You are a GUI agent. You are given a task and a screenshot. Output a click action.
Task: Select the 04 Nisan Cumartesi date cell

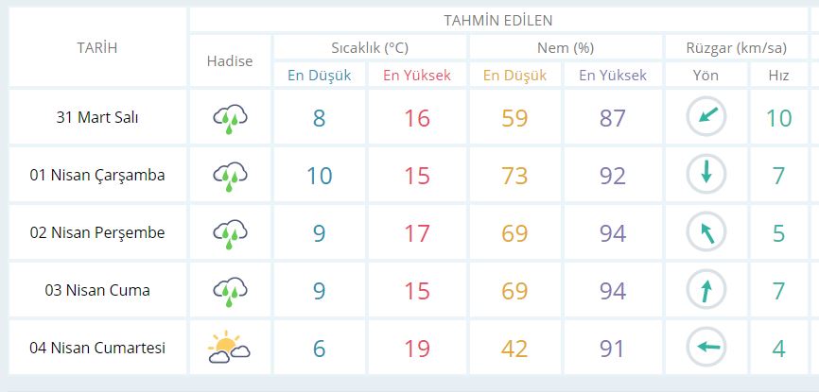coord(96,348)
